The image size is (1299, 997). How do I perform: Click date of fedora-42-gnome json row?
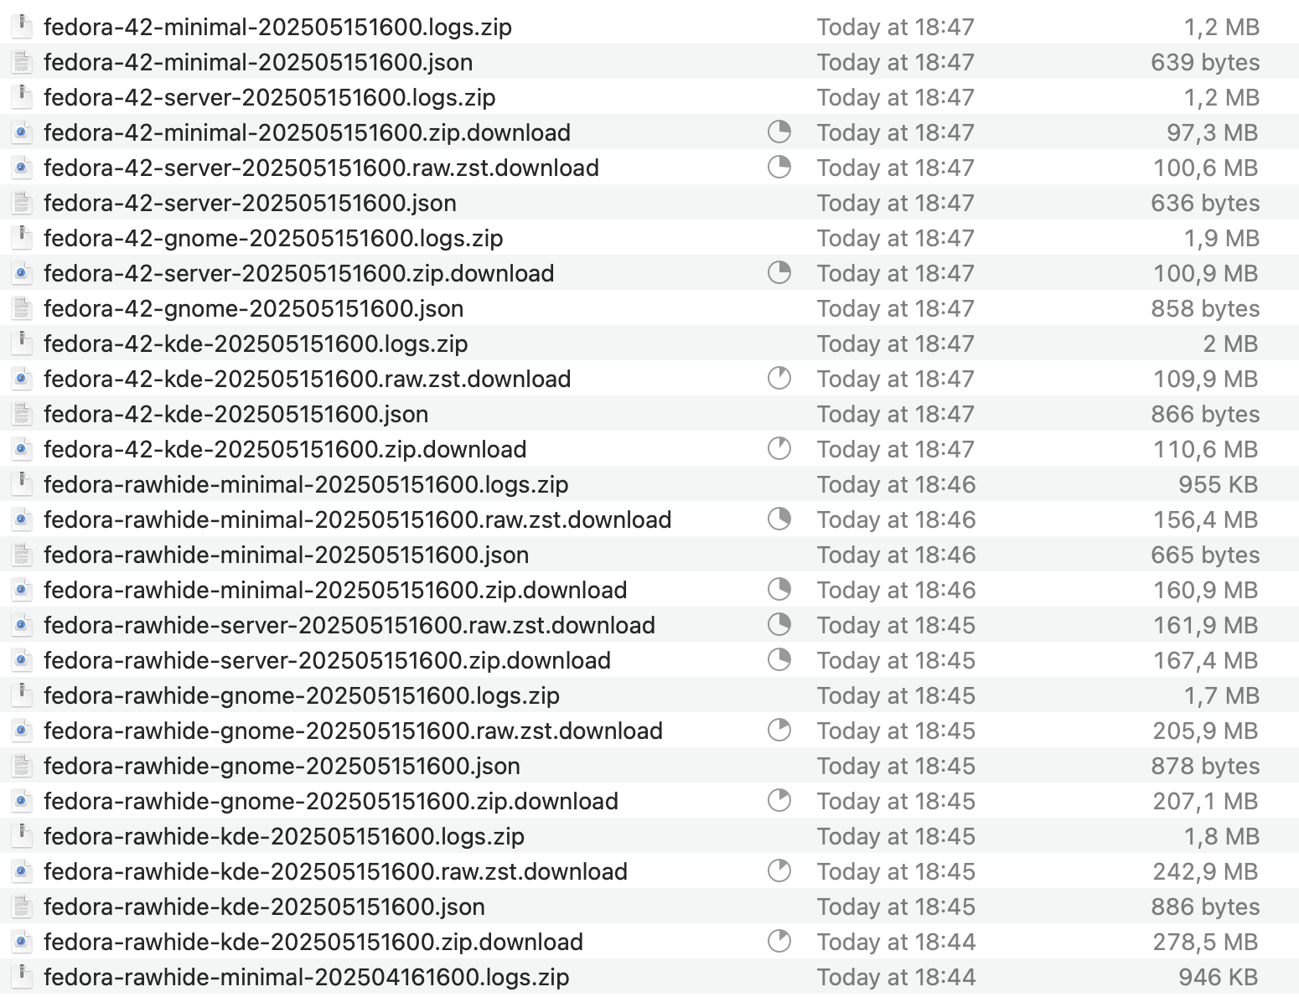[x=896, y=308]
